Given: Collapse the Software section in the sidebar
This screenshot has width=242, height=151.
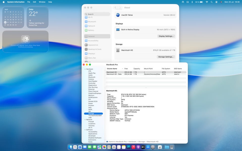Looking at the screenshot, I should point(85,130).
